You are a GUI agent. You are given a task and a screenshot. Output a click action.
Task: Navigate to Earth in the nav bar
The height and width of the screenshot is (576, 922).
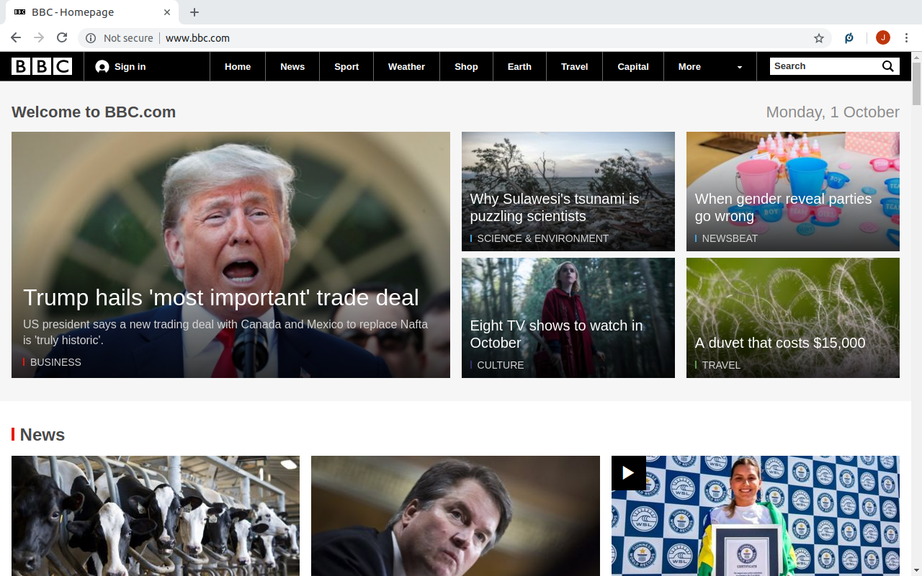[519, 66]
